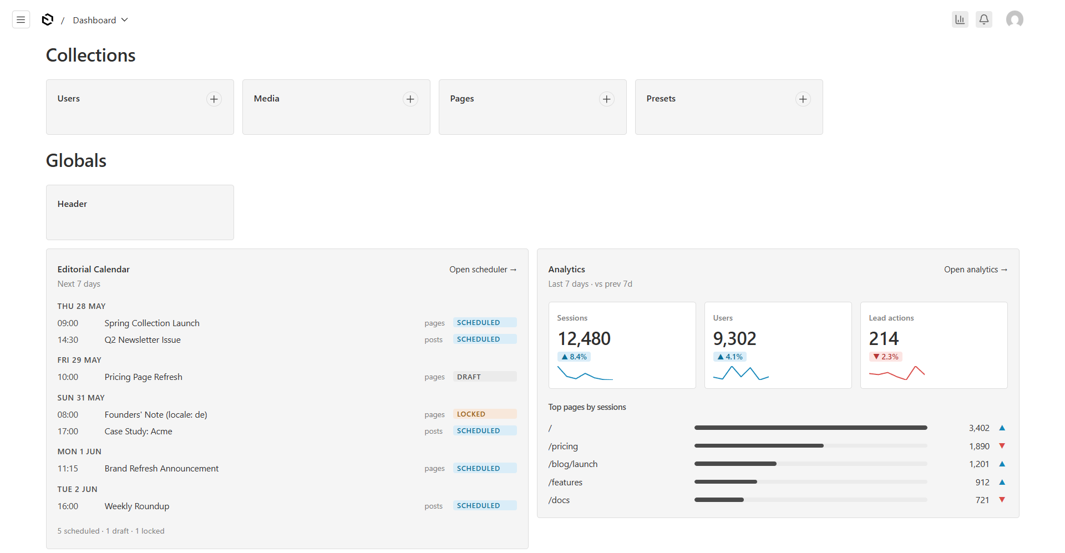Click the up trend arrow for / row
This screenshot has width=1065, height=553.
click(x=1002, y=428)
